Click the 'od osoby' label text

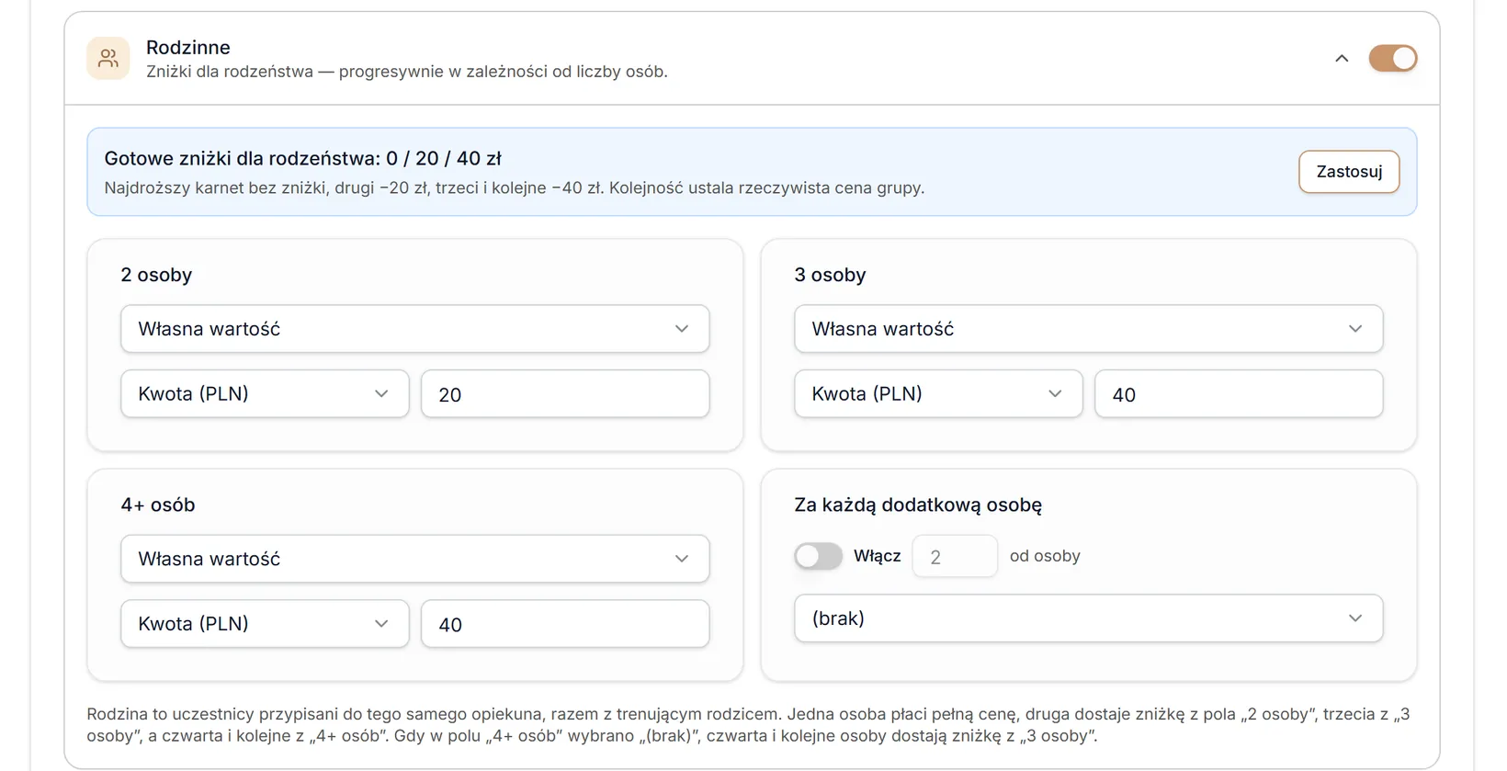(1045, 556)
